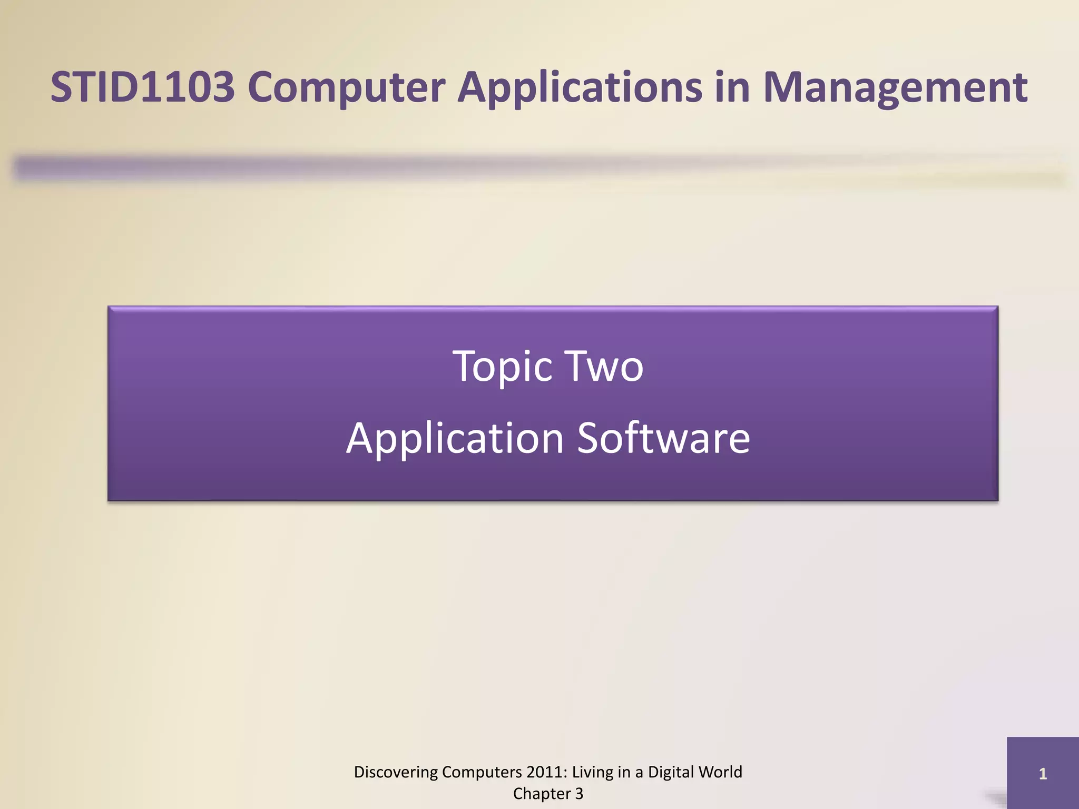
Task: Click the word Software in the purple box
Action: coord(663,438)
